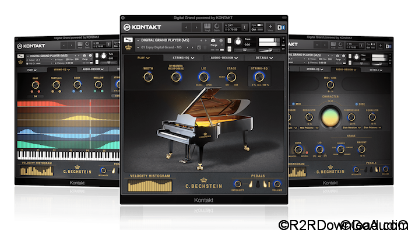Click the pedal Volume knob in the center window
The width and height of the screenshot is (408, 230).
(x=277, y=184)
